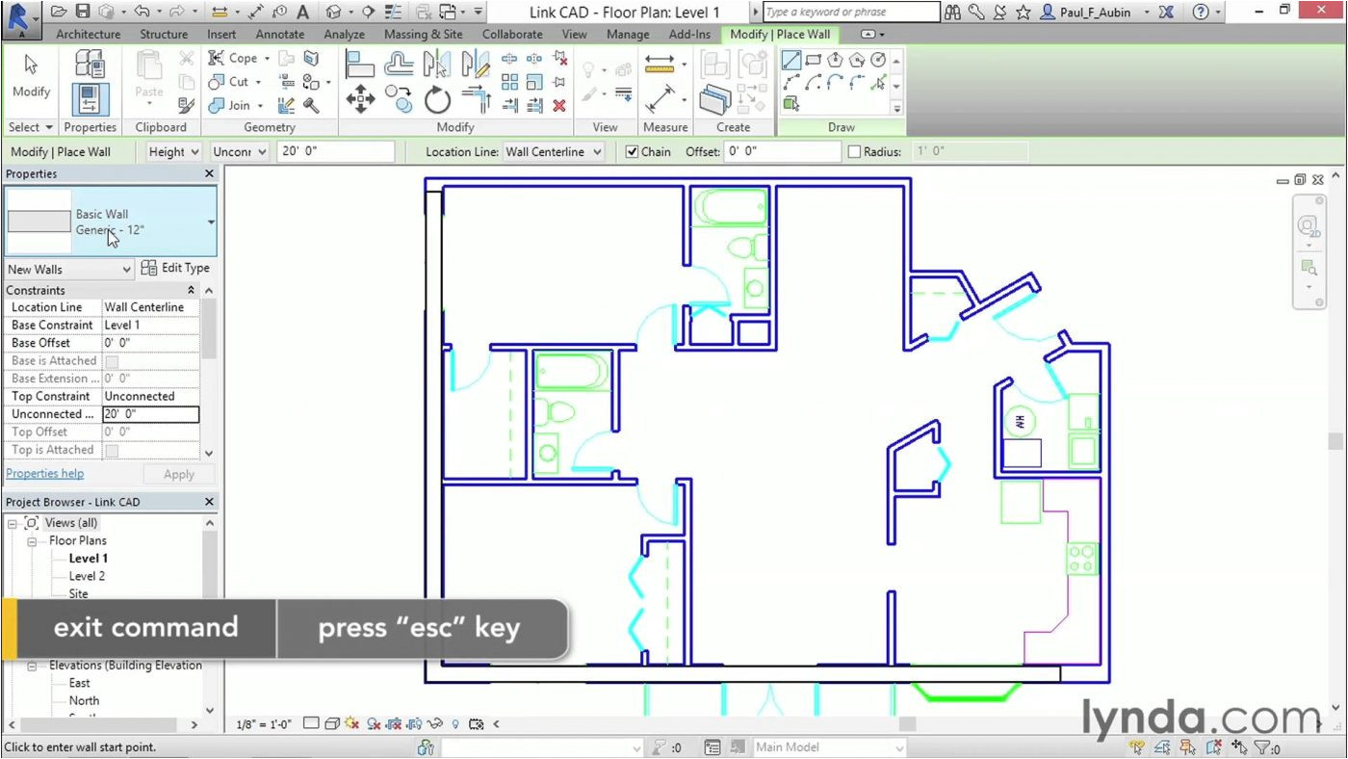Uncheck the Chain checkbox
Screen dimensions: 1348x759
tap(633, 152)
